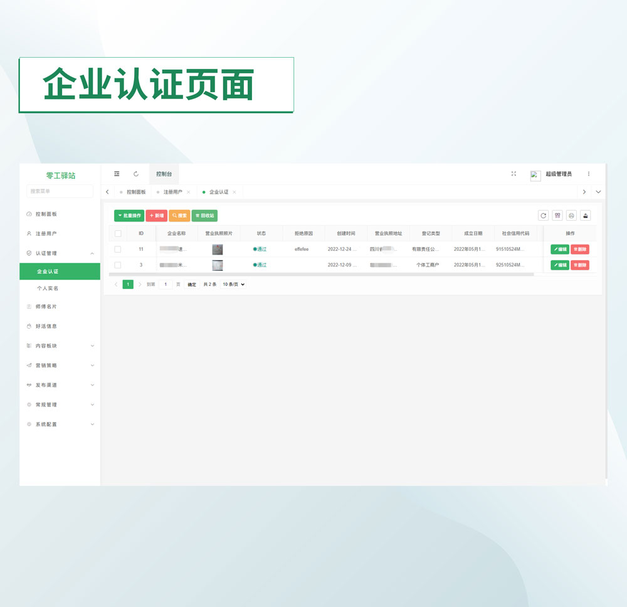Select the checkbox for row ID 11
The height and width of the screenshot is (607, 627).
pos(118,250)
